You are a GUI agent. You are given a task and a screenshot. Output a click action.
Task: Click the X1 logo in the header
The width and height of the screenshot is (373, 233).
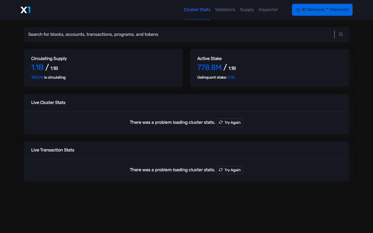tap(26, 10)
